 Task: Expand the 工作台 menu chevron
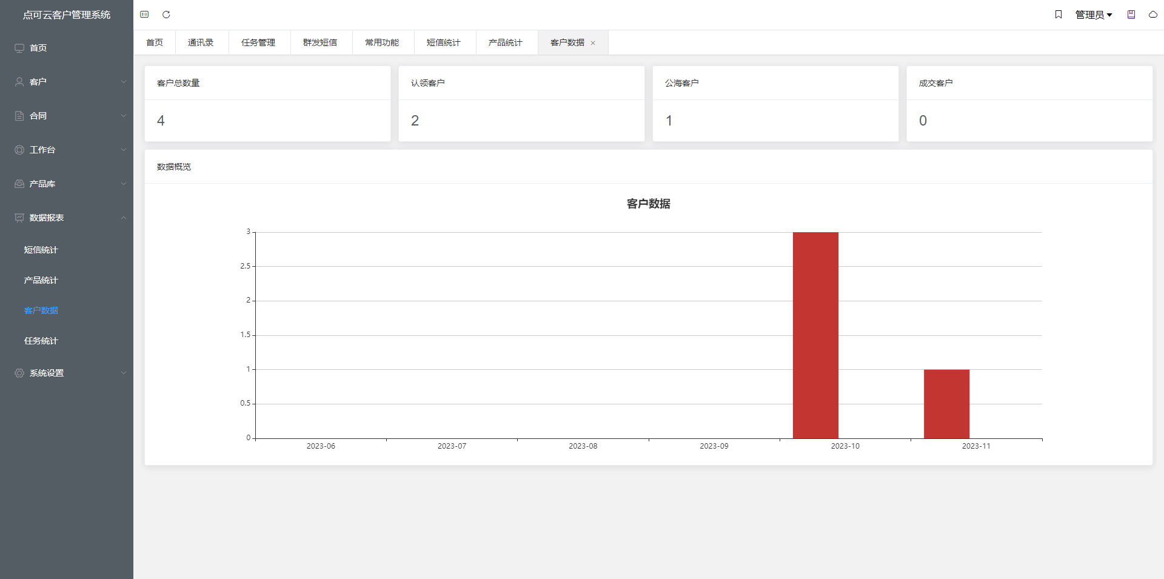pyautogui.click(x=124, y=150)
